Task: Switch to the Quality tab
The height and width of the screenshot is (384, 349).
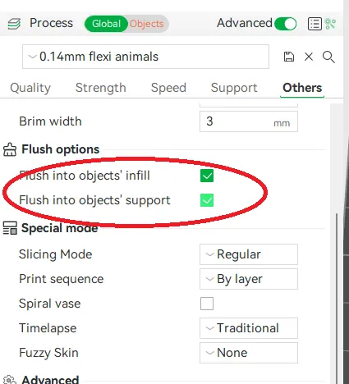Action: tap(30, 88)
